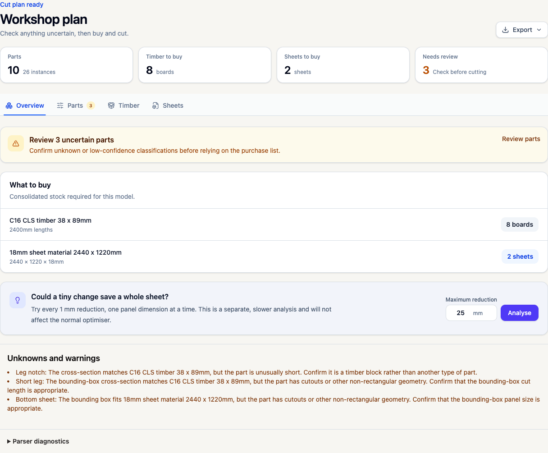Click the 'mm' unit label in reduction field
Image resolution: width=548 pixels, height=453 pixels.
(x=478, y=313)
